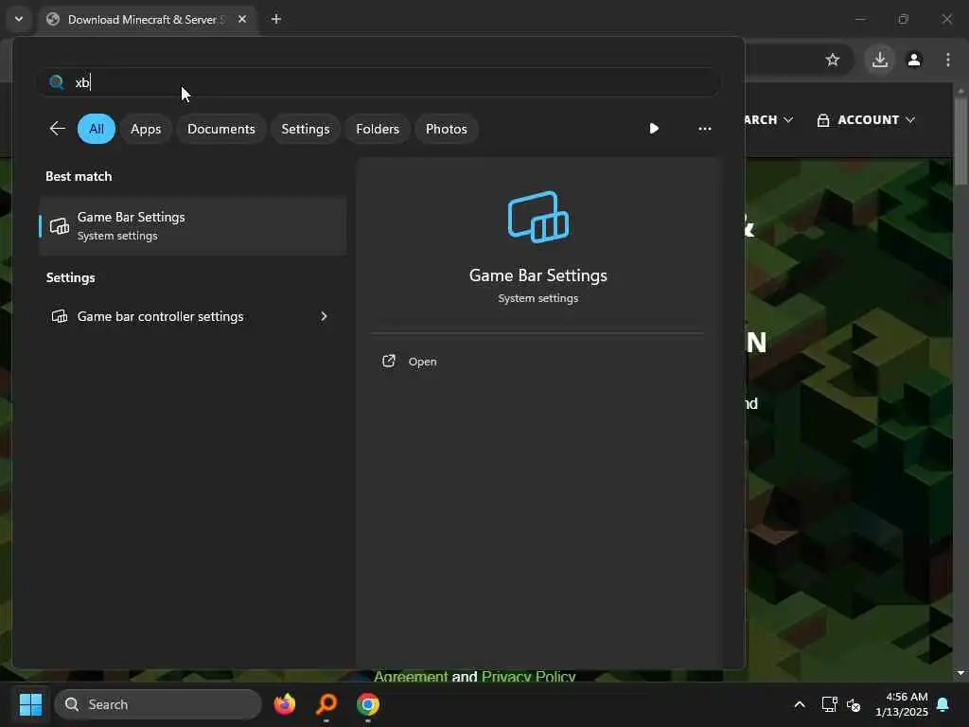Click the Best match heading
Screen dimensions: 969x727
tap(79, 176)
